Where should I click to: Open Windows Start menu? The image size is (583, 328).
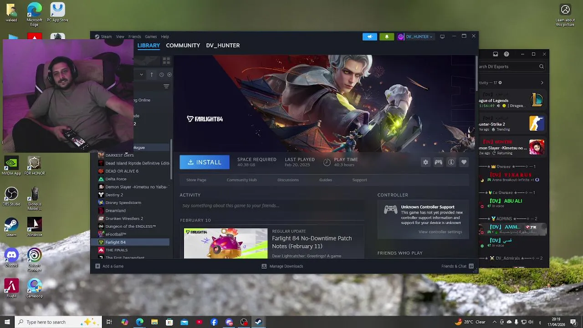(x=7, y=322)
